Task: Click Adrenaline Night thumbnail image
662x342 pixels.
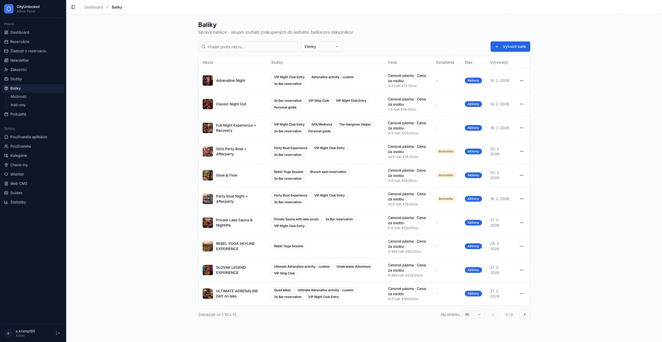Action: click(208, 81)
